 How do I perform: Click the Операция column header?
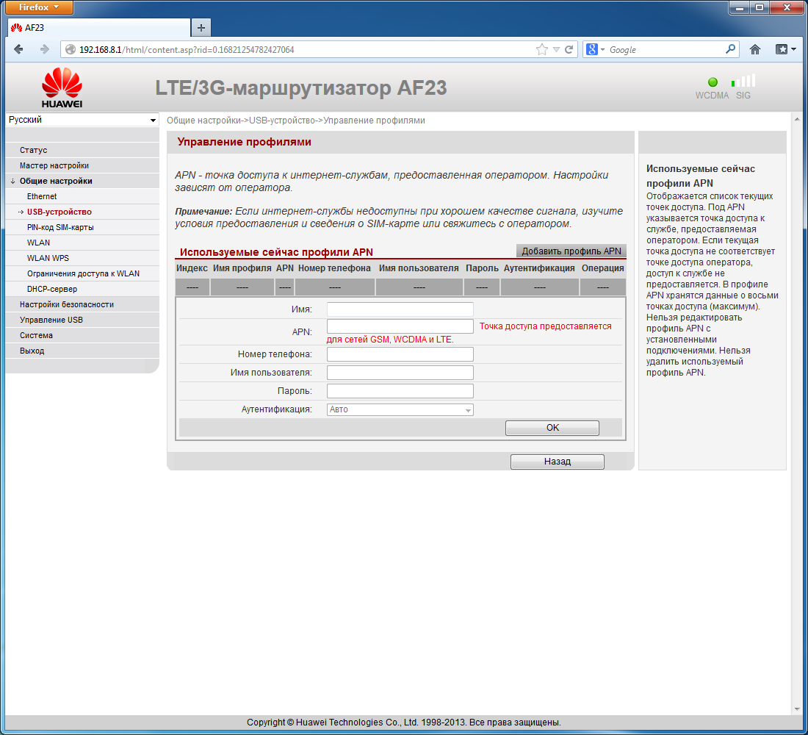(602, 268)
